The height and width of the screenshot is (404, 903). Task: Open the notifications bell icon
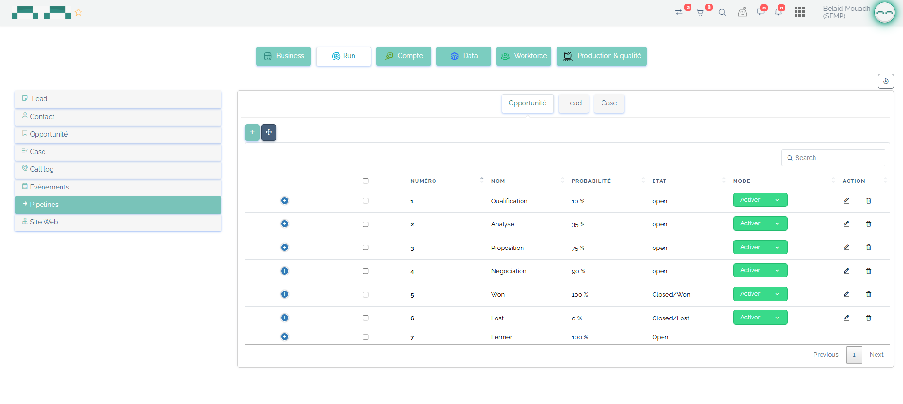pos(779,12)
